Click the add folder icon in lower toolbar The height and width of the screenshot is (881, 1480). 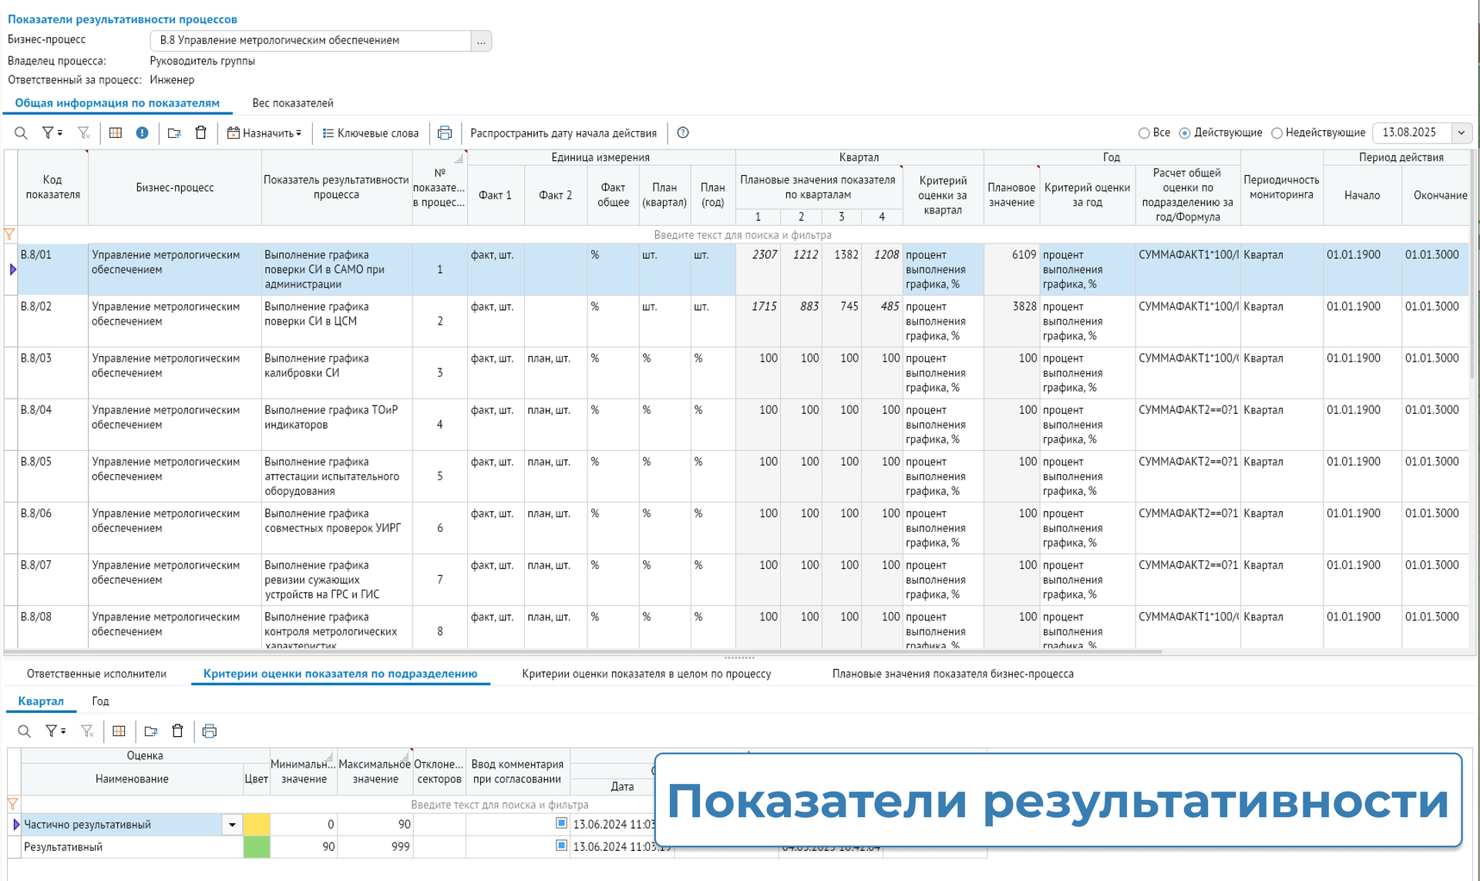click(151, 731)
